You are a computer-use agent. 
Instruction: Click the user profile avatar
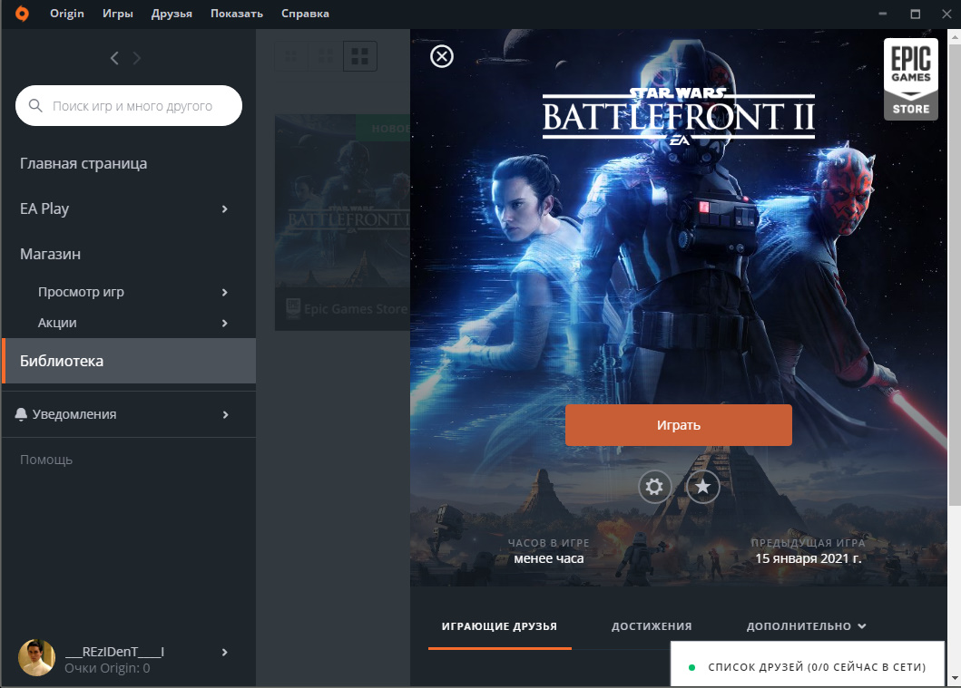[x=36, y=658]
